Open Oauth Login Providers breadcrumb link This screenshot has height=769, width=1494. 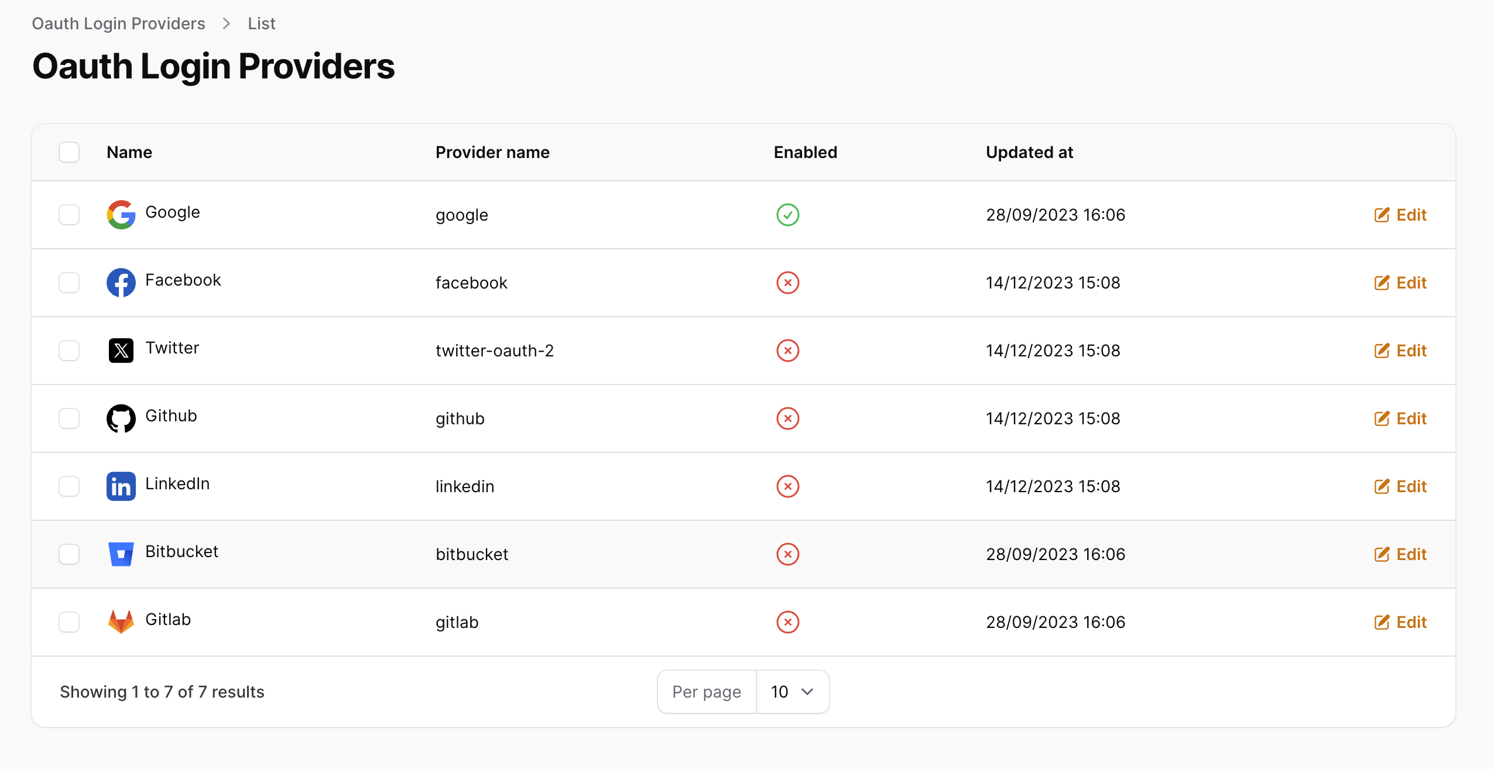118,23
